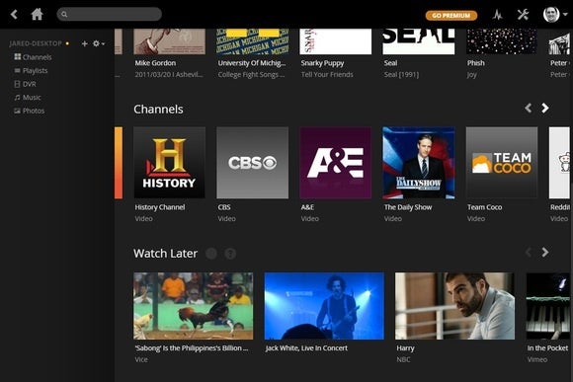Play the In the Pocket video thumbnail
Screen dimensions: 573x382
(x=548, y=306)
